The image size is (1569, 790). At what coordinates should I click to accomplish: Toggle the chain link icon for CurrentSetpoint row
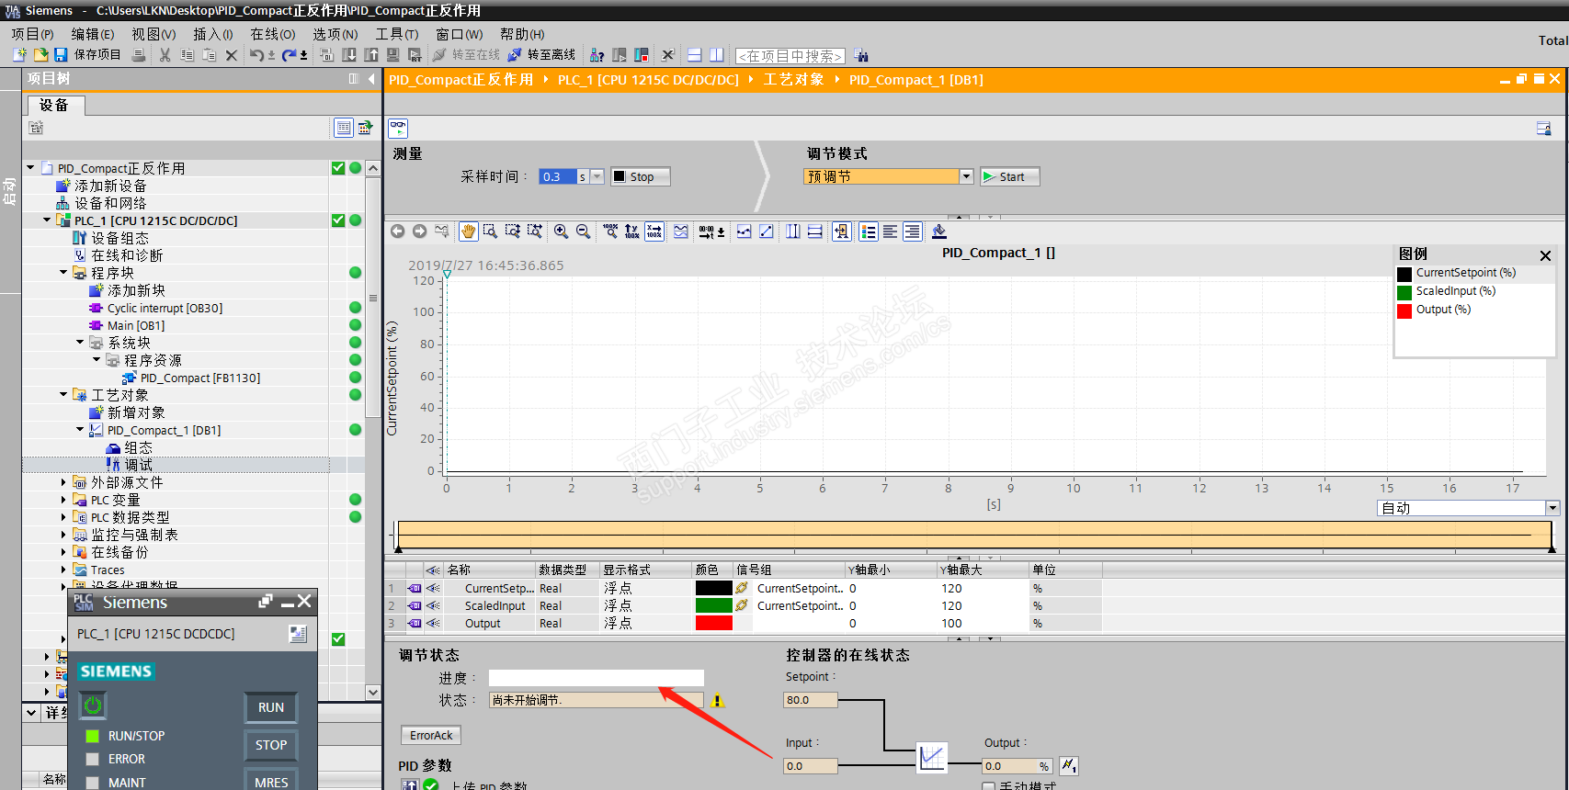742,588
